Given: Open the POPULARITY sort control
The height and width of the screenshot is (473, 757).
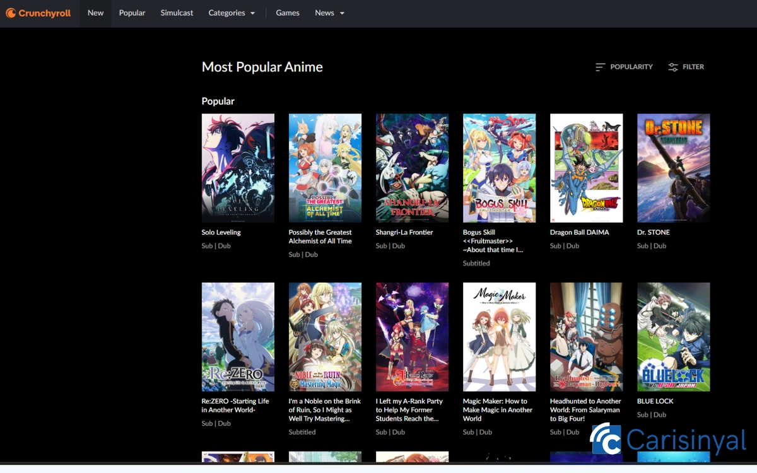Looking at the screenshot, I should point(623,67).
